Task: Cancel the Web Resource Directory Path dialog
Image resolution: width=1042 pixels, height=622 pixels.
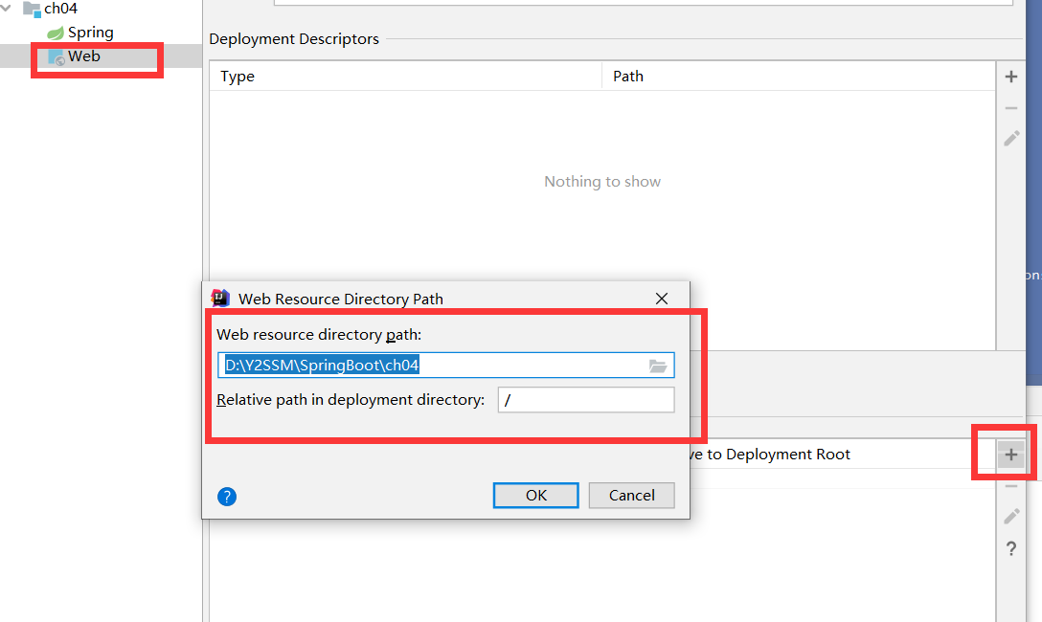Action: pos(631,496)
